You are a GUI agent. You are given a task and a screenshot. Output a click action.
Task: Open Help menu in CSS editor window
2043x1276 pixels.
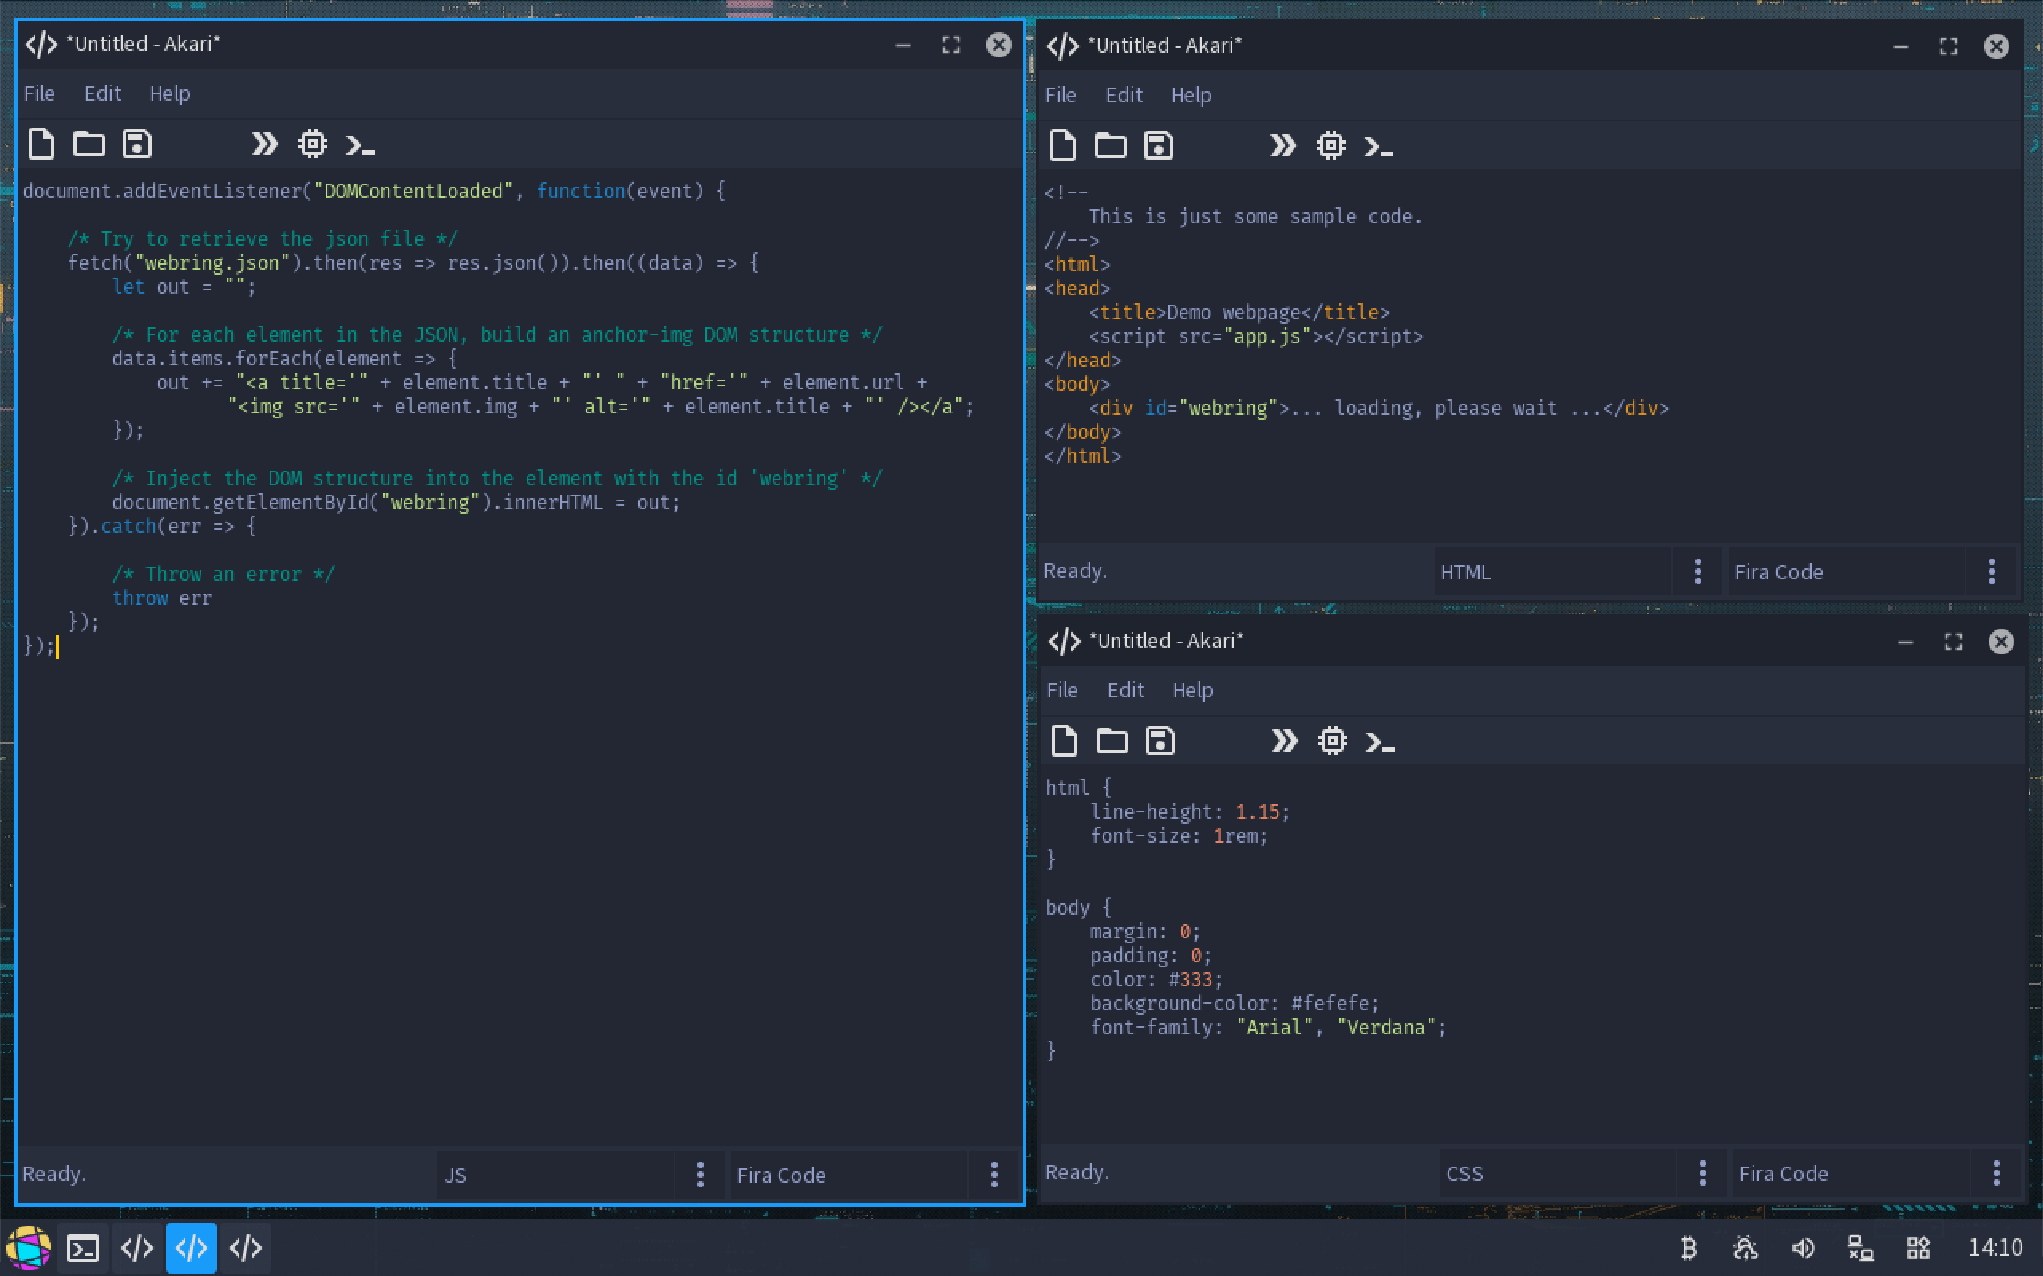click(1192, 690)
